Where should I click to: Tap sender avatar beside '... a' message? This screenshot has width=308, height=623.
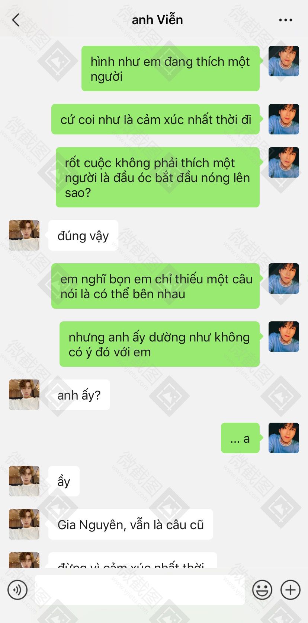(284, 438)
